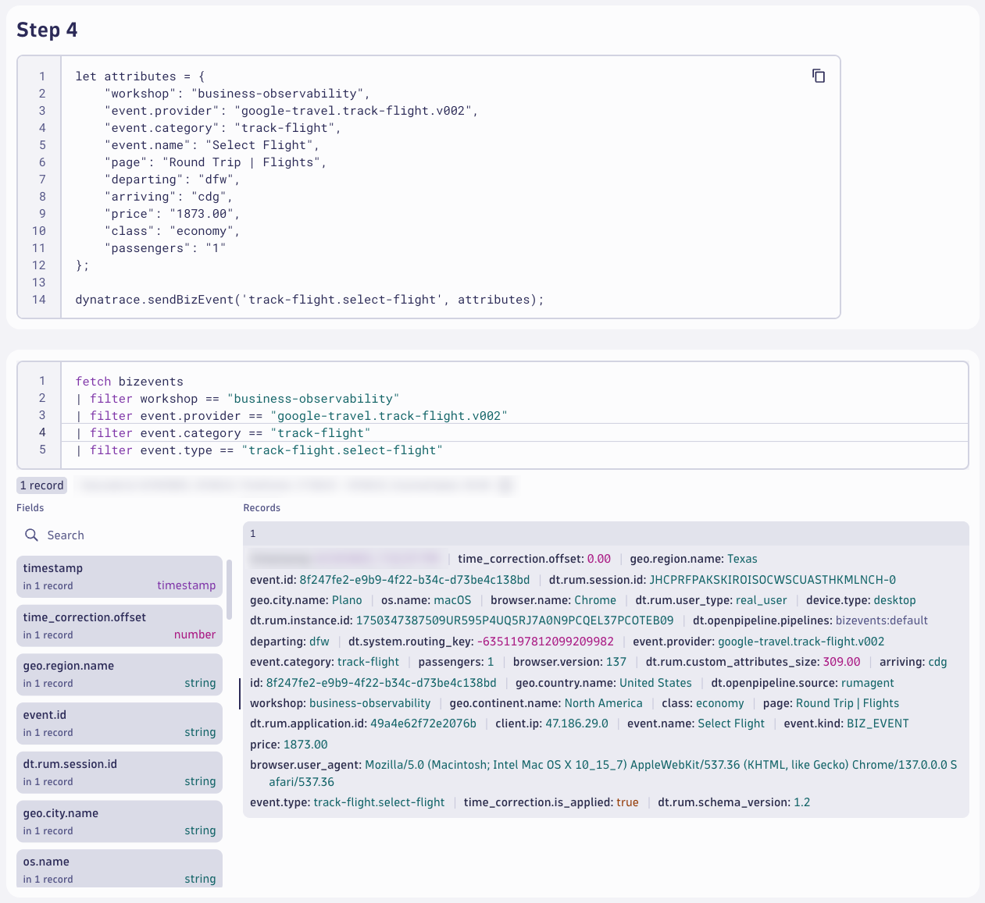Copy the Step 4 code snippet
This screenshot has height=903, width=985.
(x=819, y=76)
